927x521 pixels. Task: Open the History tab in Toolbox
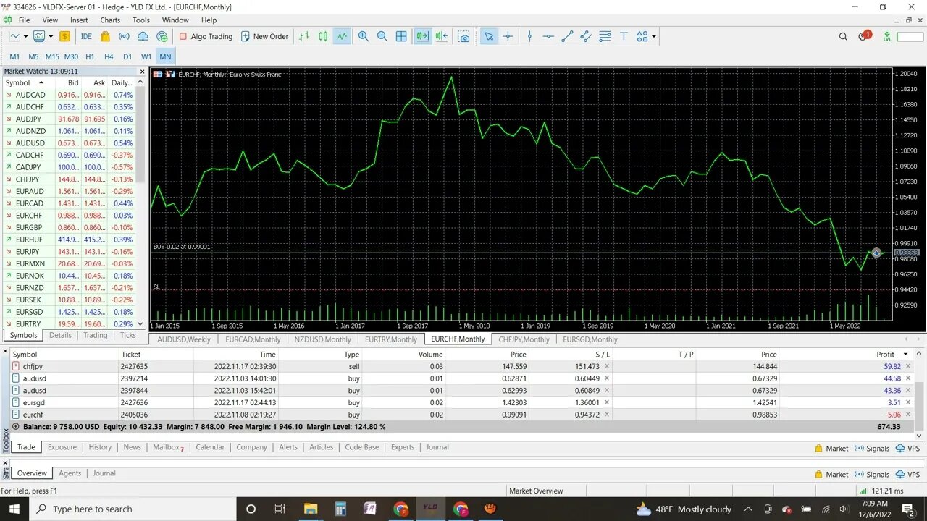point(100,447)
